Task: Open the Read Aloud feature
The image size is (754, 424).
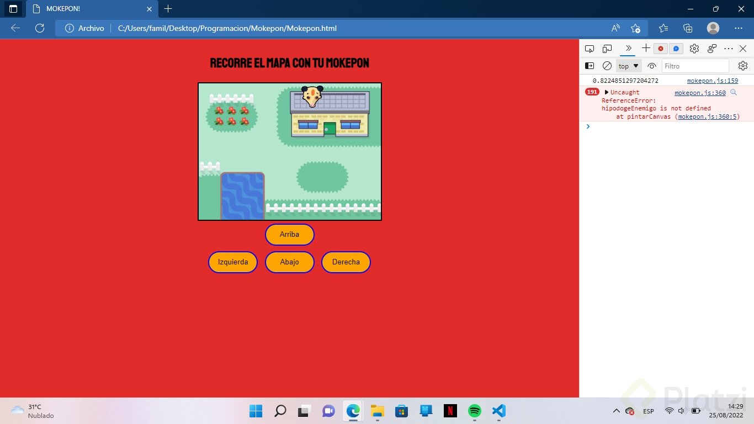Action: pos(615,28)
